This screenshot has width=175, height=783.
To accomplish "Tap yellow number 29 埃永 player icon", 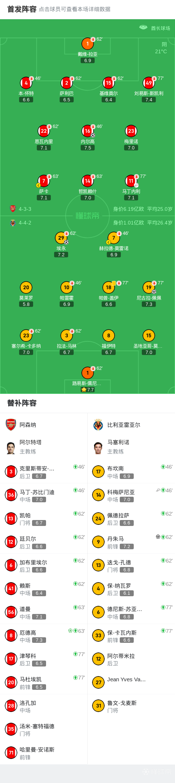I will coord(61,238).
